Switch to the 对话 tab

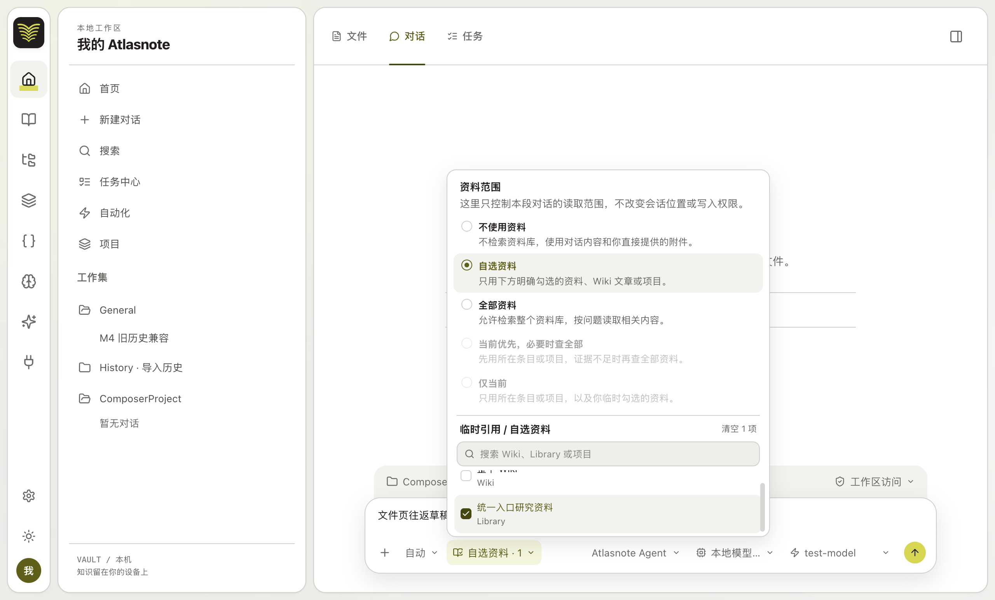point(407,37)
